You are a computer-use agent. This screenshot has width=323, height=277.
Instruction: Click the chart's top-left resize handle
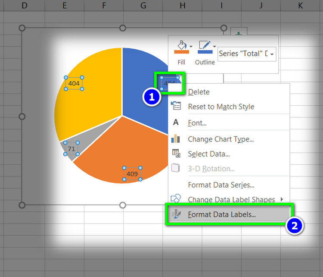click(22, 28)
